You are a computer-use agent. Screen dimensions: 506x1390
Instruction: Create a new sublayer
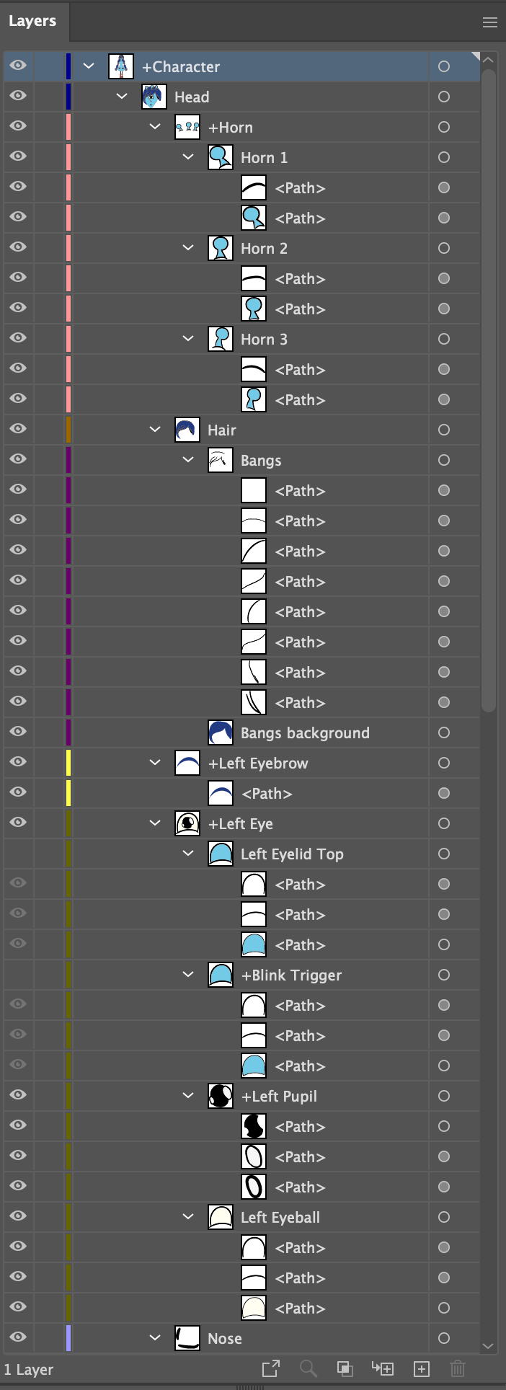[x=382, y=1368]
